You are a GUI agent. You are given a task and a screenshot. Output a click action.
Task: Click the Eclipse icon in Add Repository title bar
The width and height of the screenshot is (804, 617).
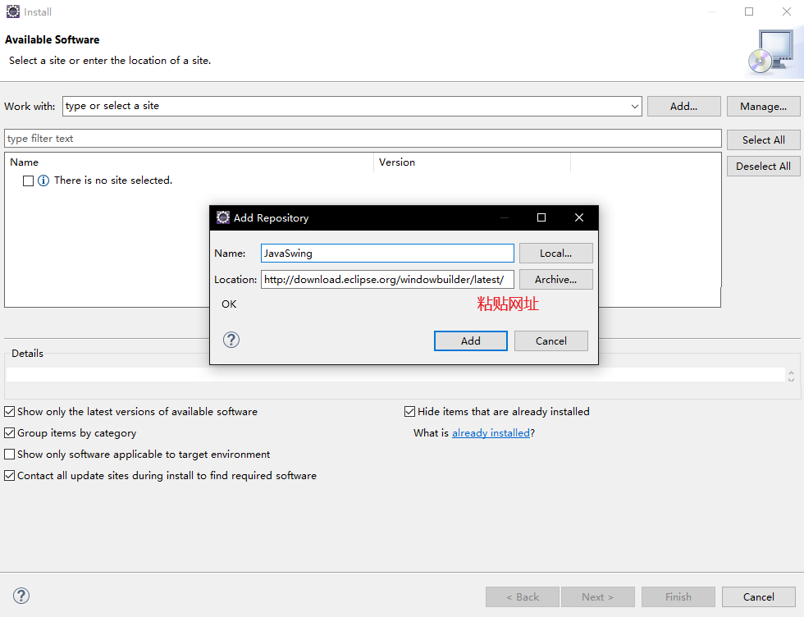[223, 217]
